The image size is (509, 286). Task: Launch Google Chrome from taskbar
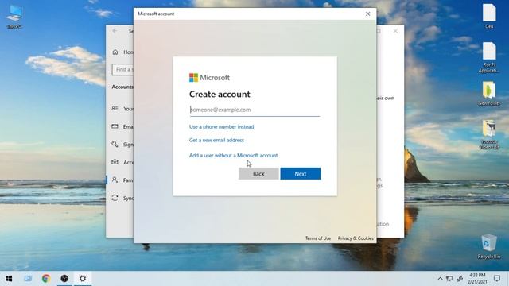click(x=46, y=279)
